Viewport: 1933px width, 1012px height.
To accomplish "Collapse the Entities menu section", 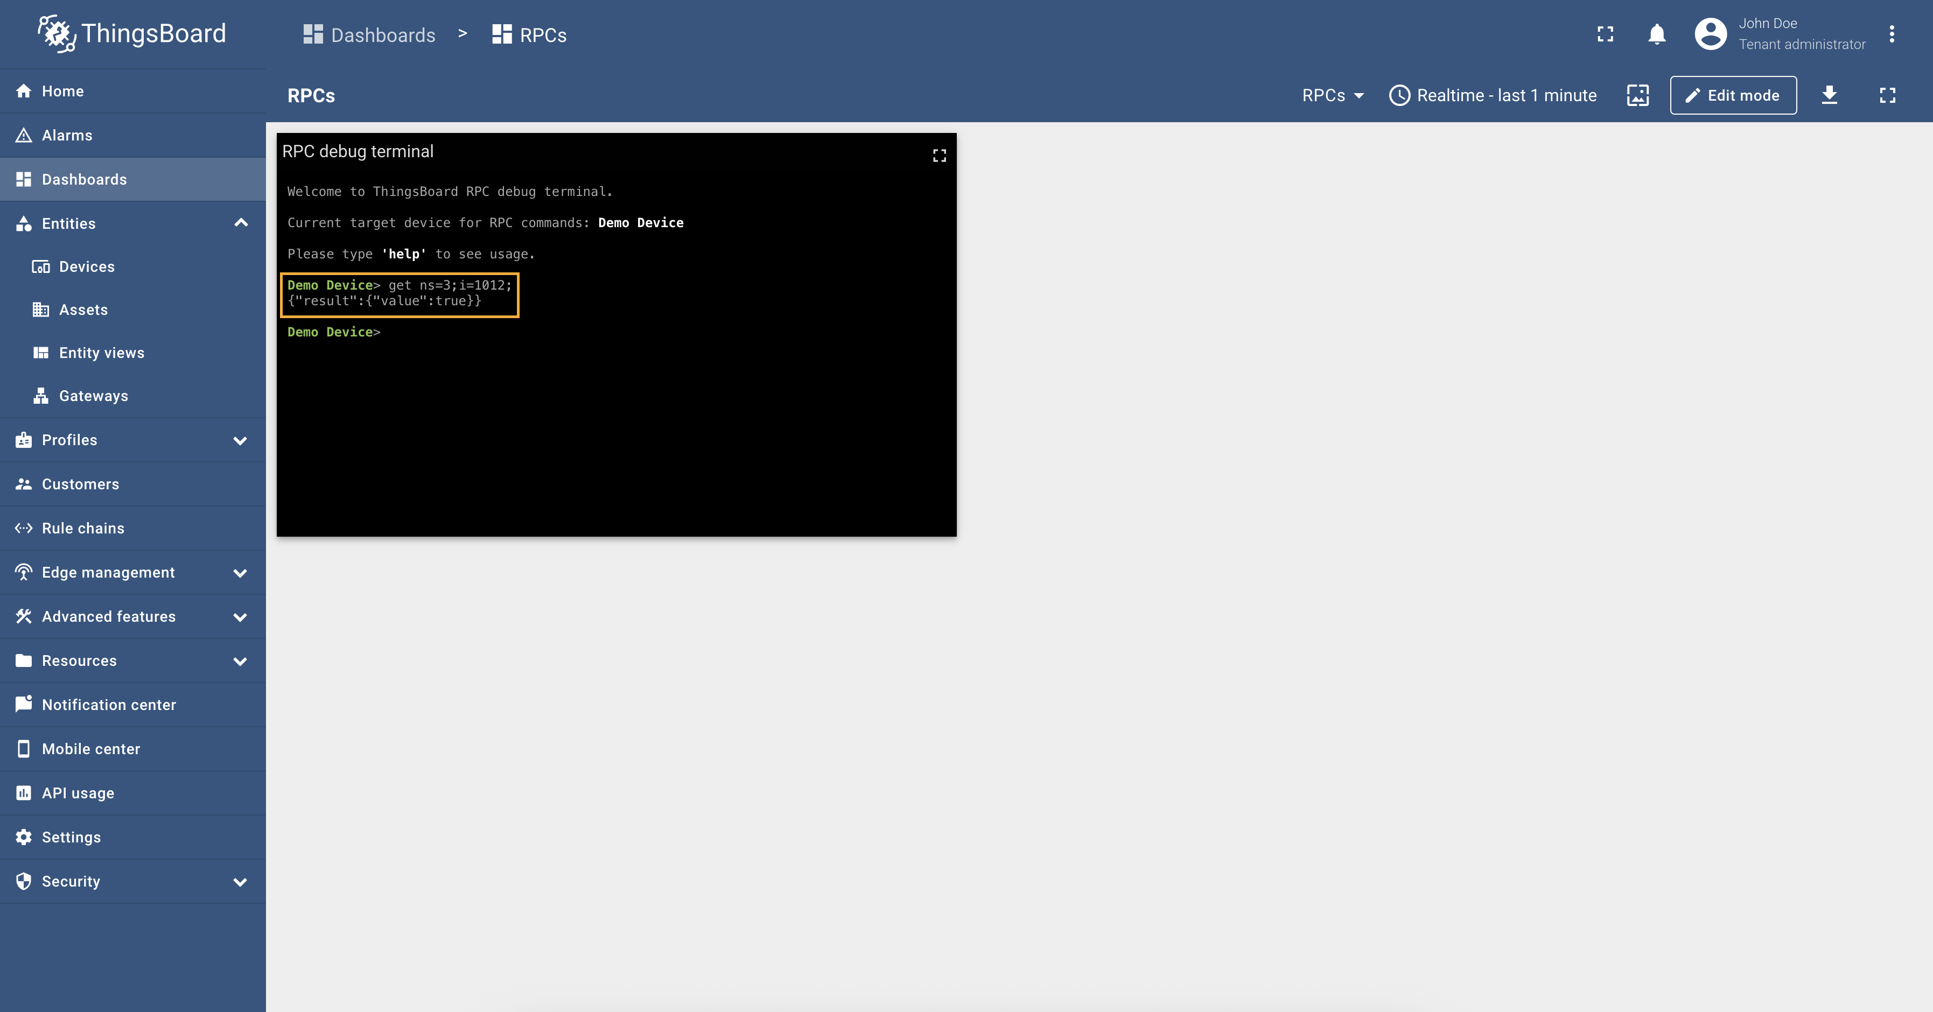I will (x=241, y=223).
